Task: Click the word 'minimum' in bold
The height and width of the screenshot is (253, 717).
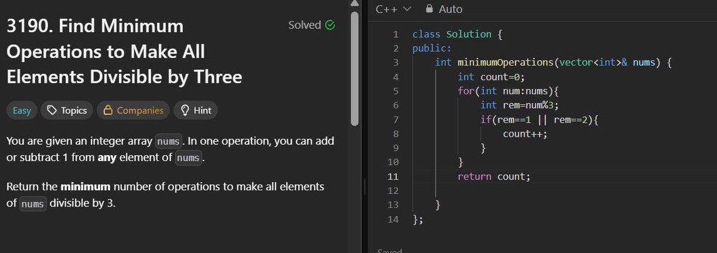Action: point(85,187)
